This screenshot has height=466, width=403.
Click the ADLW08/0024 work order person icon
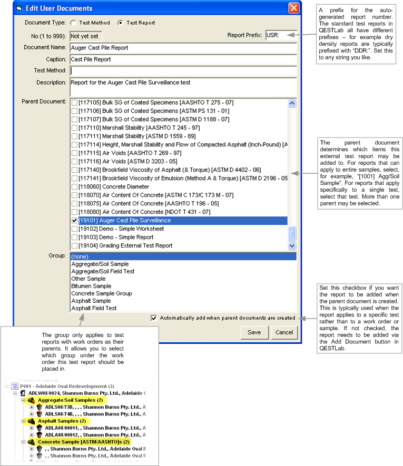[23, 393]
